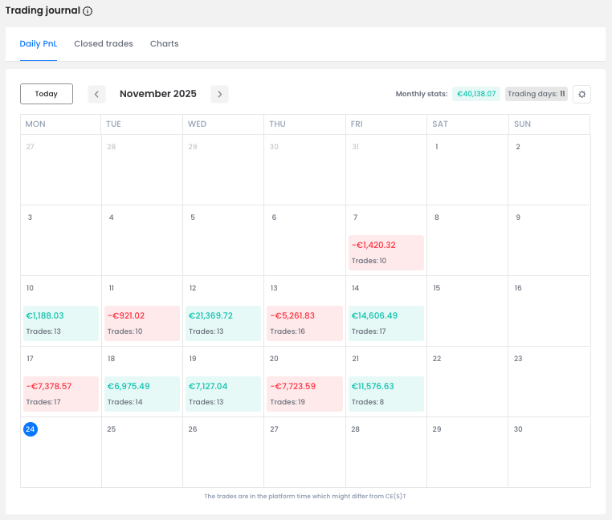Go to next month arrow
Screen dimensions: 612x520
(x=219, y=94)
